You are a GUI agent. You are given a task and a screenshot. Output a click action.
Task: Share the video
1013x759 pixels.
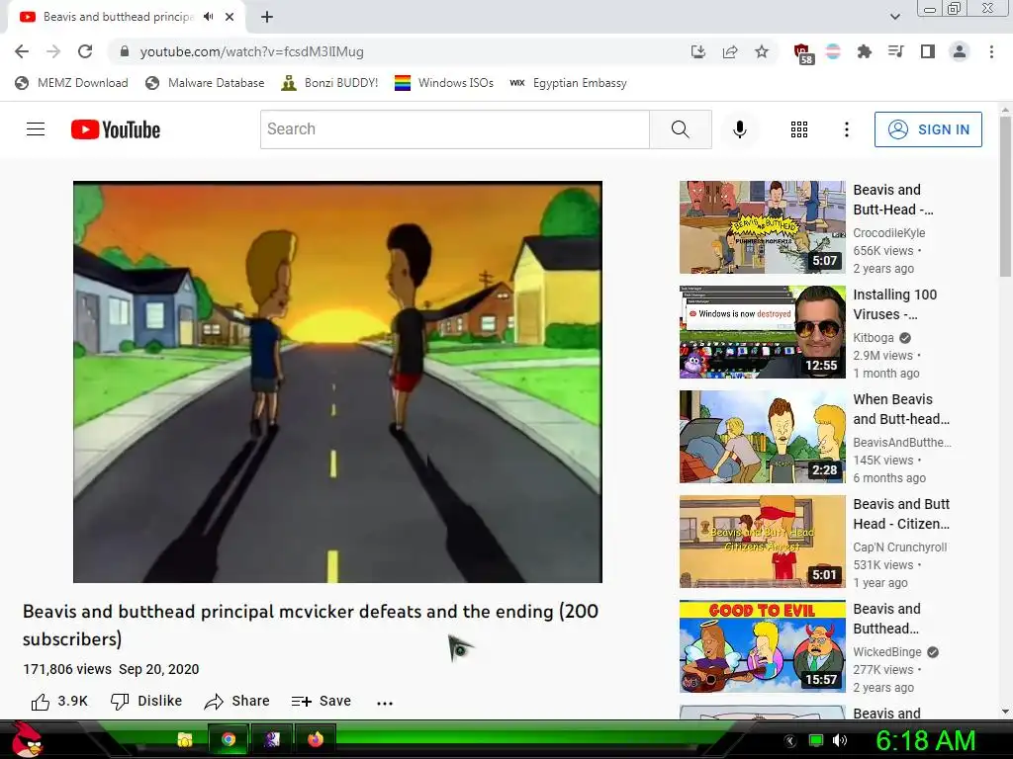pos(236,701)
